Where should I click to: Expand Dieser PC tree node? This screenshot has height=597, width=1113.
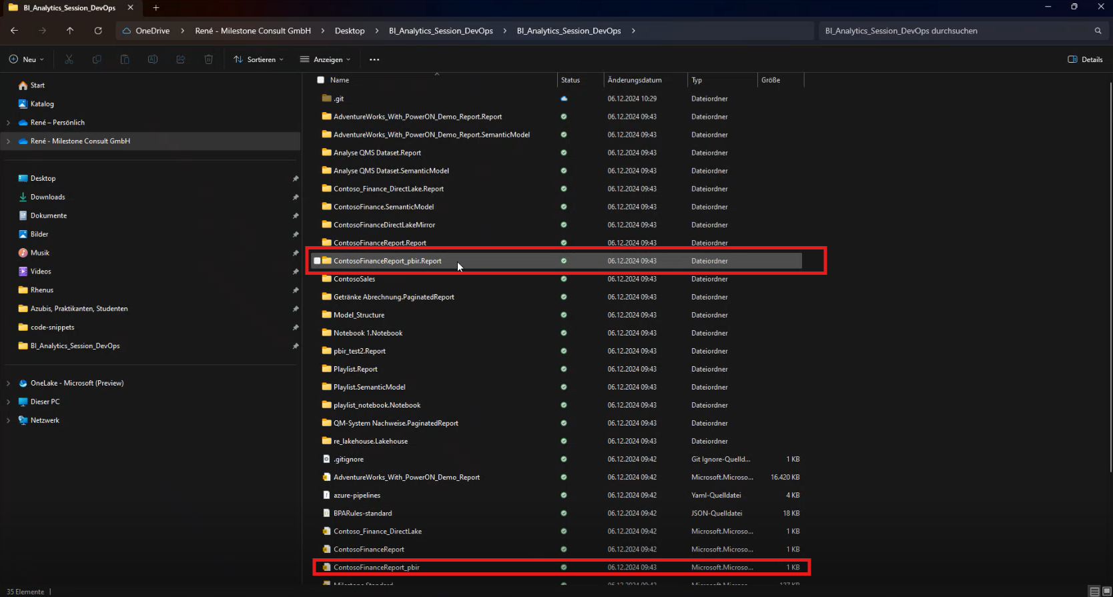tap(8, 402)
